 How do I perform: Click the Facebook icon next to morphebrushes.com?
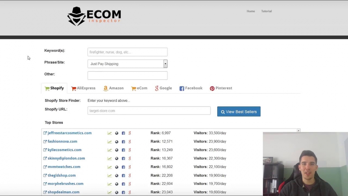click(x=123, y=184)
